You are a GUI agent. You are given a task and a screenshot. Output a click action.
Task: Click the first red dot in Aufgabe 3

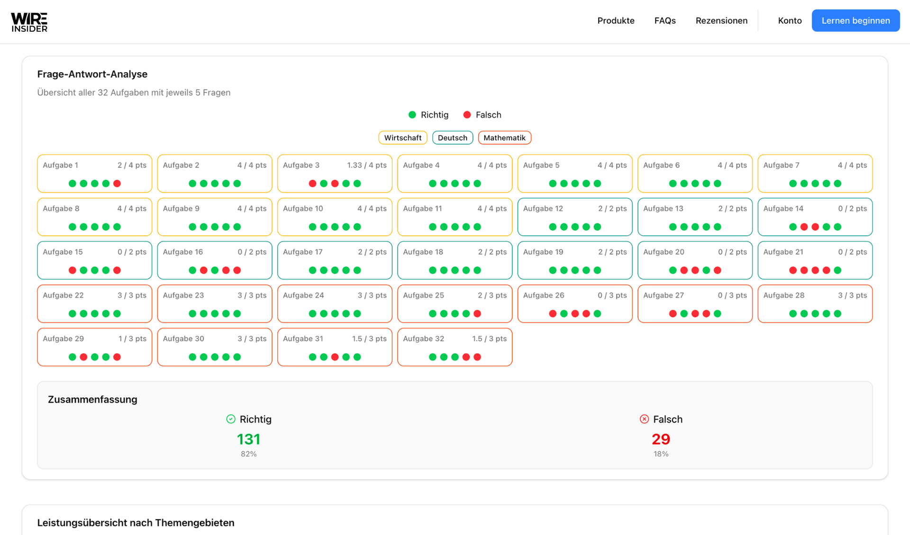312,184
